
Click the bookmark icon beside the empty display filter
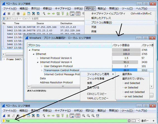coord(4,19)
